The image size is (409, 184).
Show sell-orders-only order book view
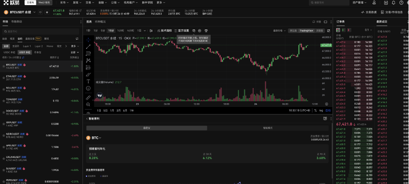349,30
